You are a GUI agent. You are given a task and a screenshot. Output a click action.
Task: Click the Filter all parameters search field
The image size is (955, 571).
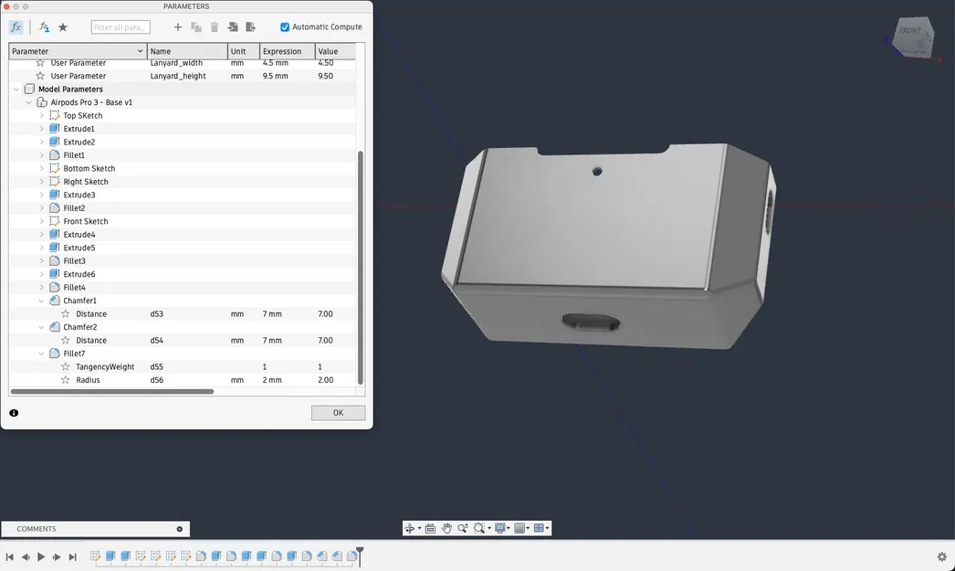pyautogui.click(x=121, y=26)
